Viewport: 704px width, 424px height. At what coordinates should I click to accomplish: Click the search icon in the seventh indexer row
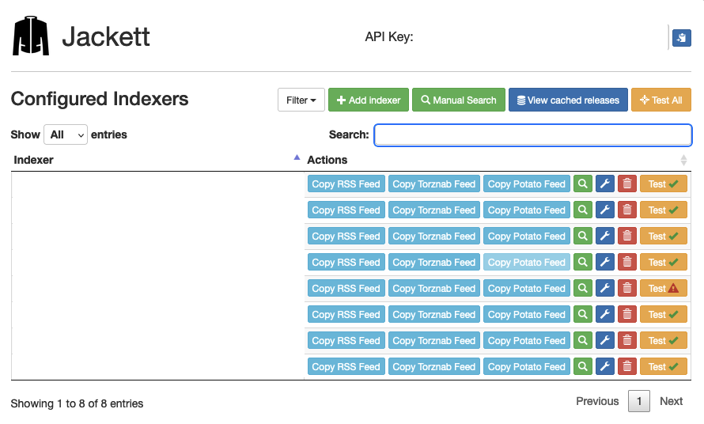click(582, 340)
